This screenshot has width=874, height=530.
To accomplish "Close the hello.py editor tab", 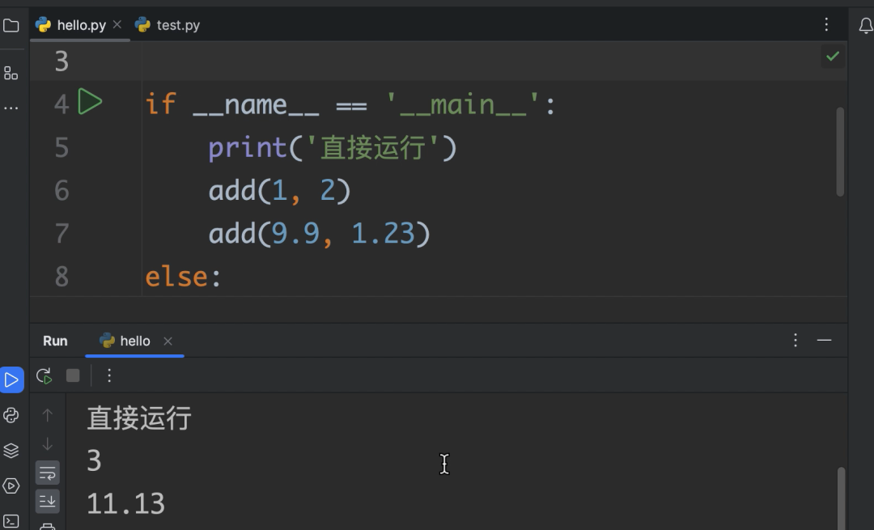I will coord(117,24).
